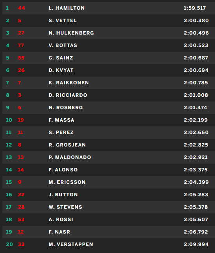Select F. NASR's time 2:06.792
This screenshot has width=215, height=253.
[x=196, y=232]
